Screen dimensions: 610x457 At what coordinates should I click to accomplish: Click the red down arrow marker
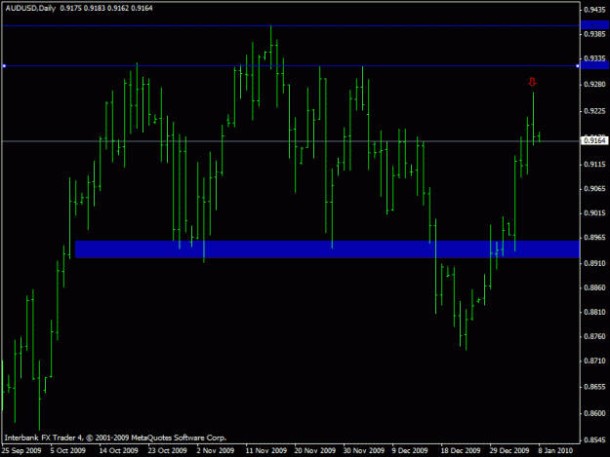coord(532,82)
